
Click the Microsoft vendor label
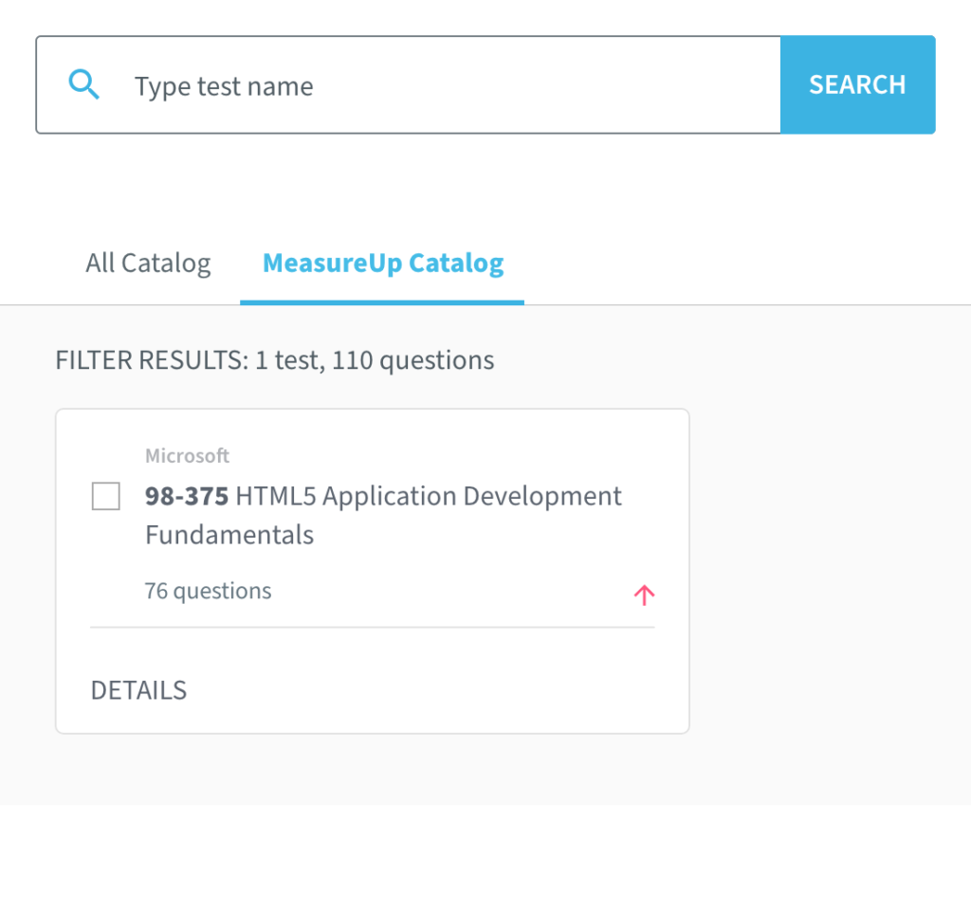click(x=187, y=455)
